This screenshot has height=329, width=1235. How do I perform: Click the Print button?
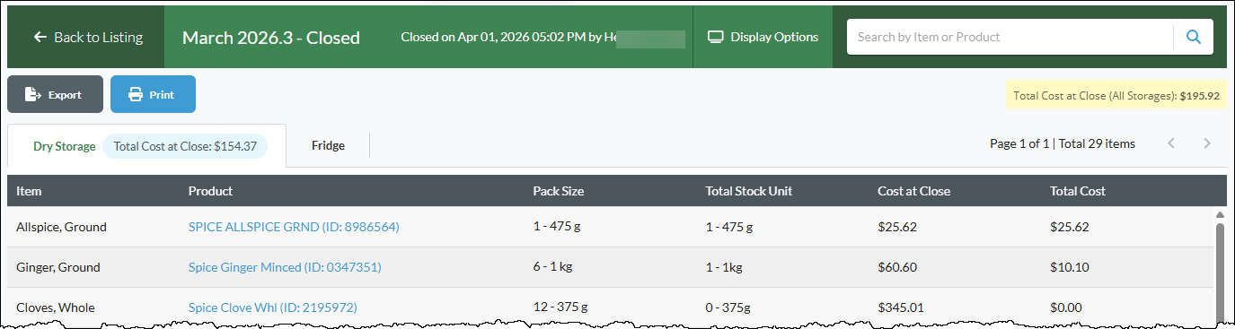153,94
